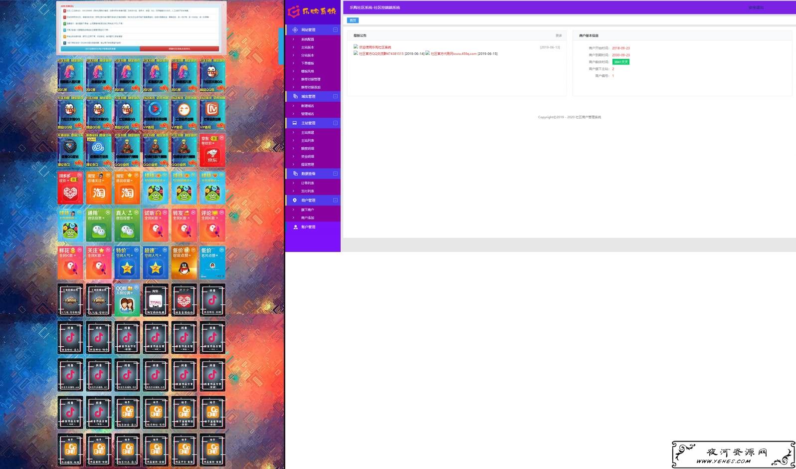Click the red button below the notice list
Viewport: 796px width, 469px height.
(x=179, y=49)
